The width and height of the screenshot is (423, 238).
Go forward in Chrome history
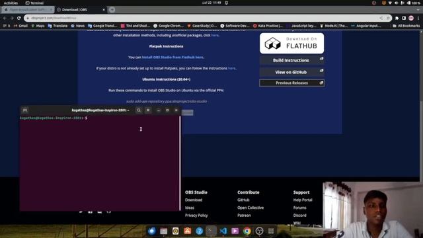click(12, 18)
